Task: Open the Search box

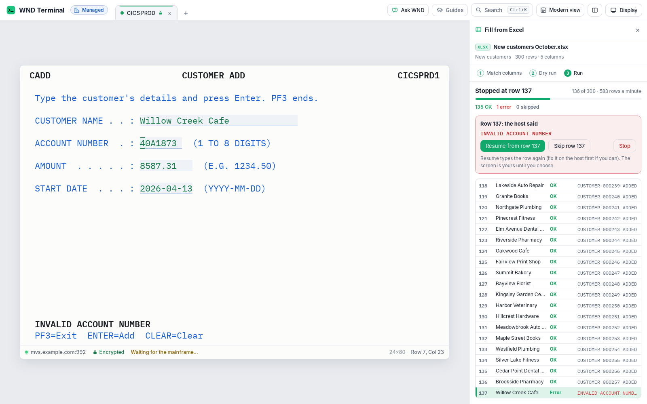Action: point(502,10)
